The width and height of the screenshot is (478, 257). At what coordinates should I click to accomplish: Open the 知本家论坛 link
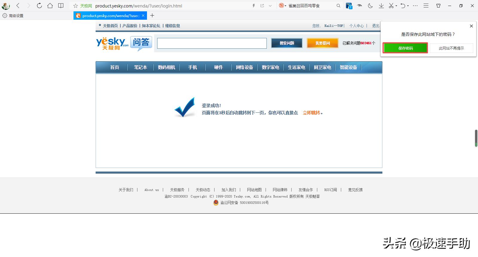click(151, 26)
